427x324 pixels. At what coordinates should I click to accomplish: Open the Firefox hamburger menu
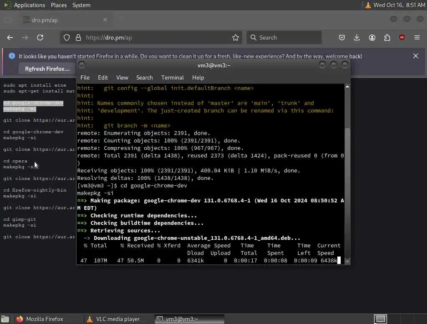tap(417, 37)
